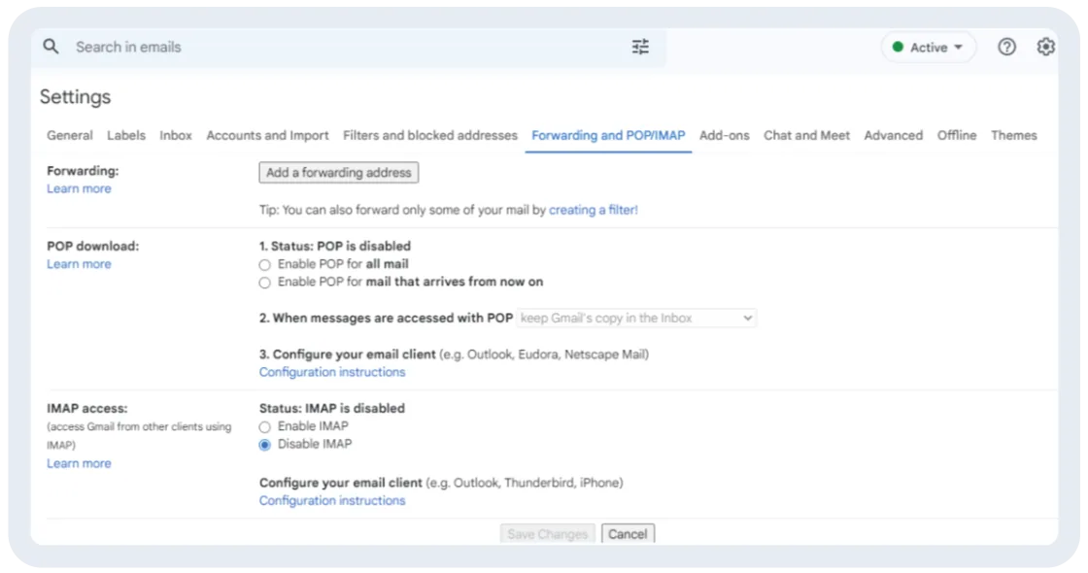
Task: Select Enable POP for mail arriving now on
Action: click(264, 283)
